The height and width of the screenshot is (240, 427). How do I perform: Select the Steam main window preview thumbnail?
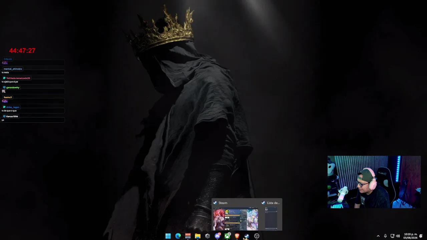236,219
